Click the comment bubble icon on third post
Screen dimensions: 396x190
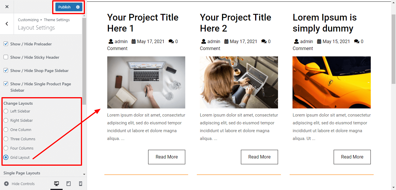[357, 42]
